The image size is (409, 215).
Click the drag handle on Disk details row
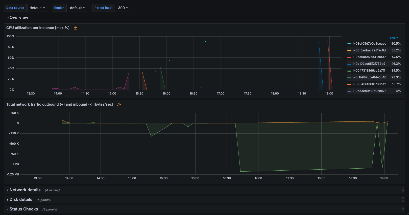[403, 200]
